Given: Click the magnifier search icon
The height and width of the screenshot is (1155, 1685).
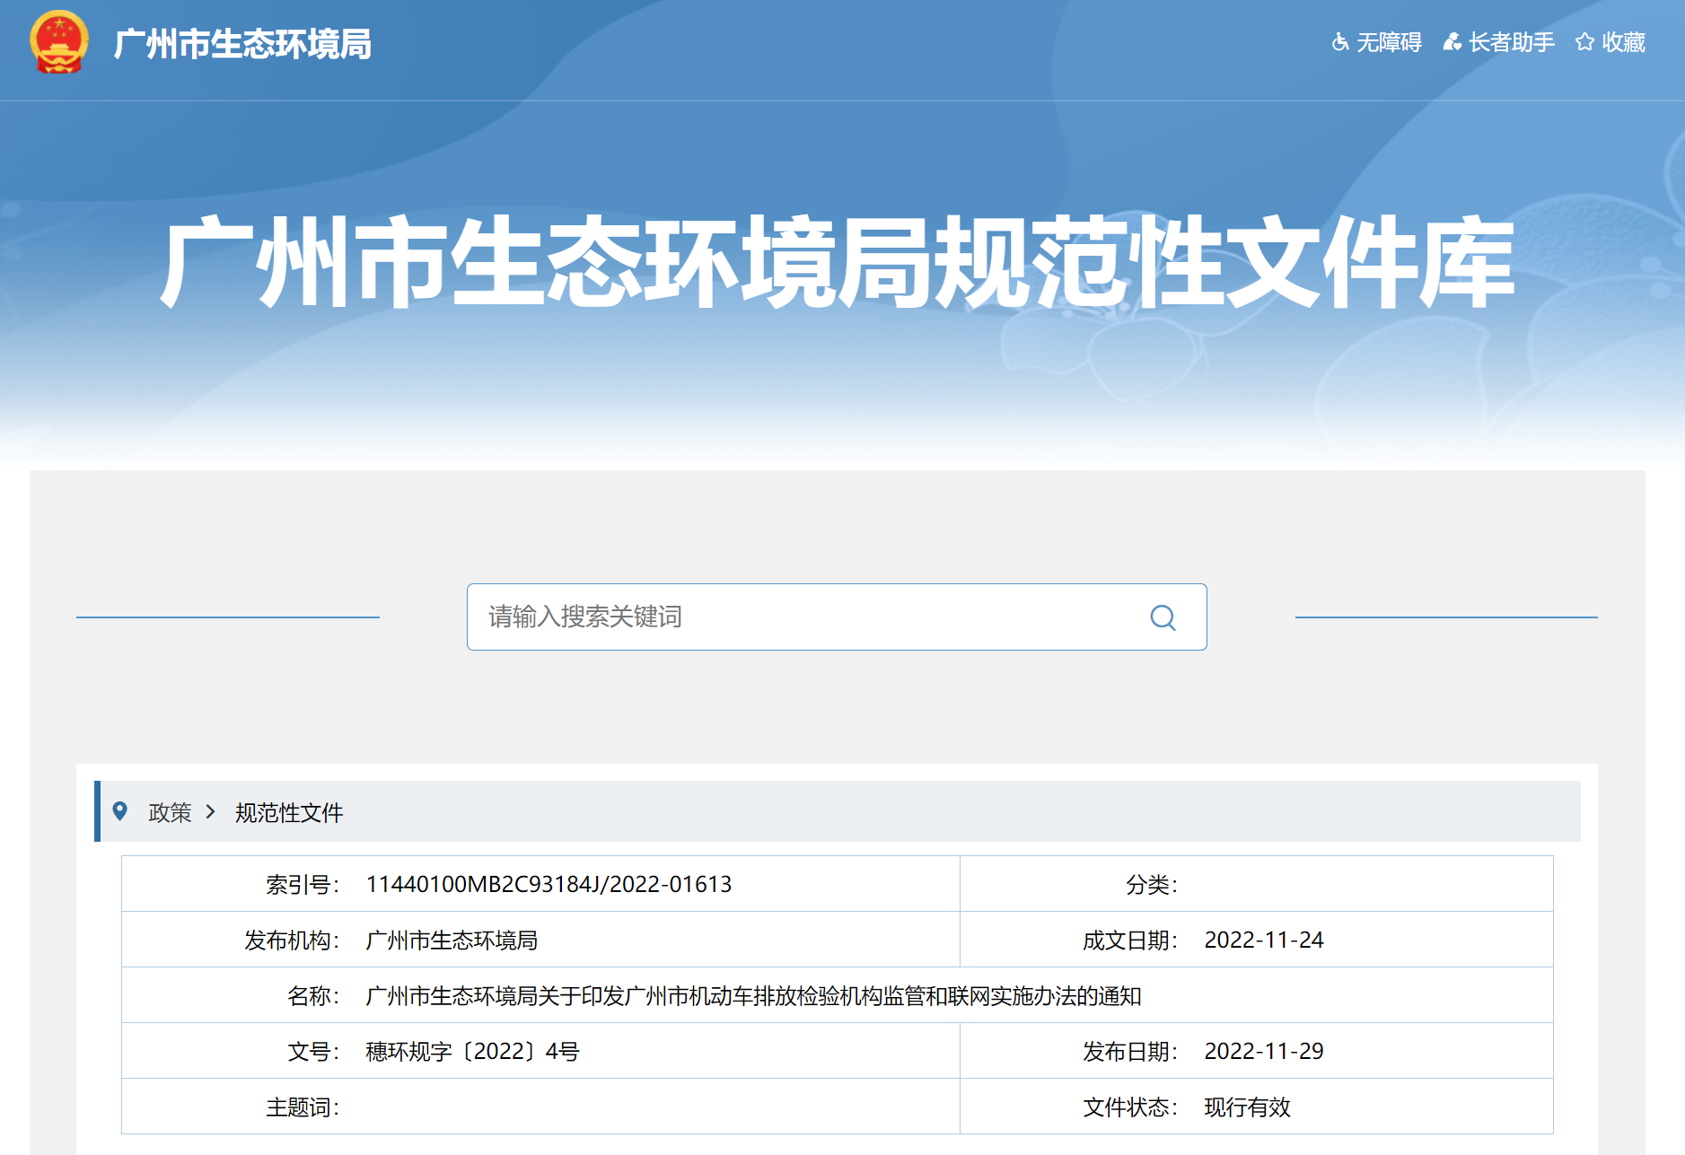Looking at the screenshot, I should coord(1163,617).
